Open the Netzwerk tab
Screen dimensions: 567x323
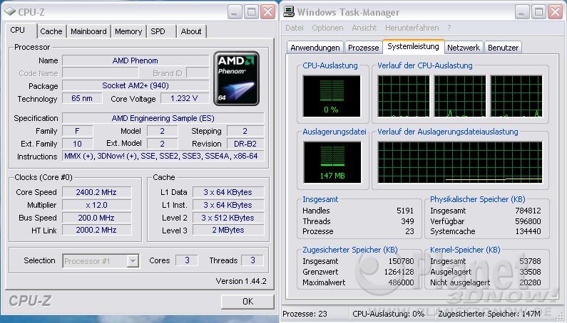coord(464,48)
